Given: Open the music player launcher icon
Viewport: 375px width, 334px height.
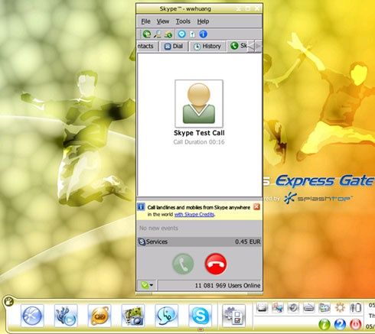Looking at the screenshot, I should [66, 316].
